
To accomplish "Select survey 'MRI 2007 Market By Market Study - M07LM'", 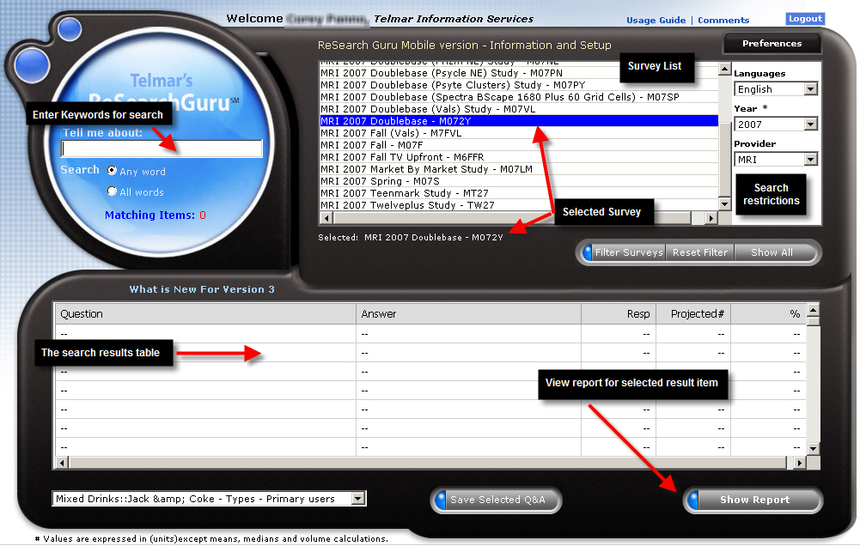I will 519,169.
